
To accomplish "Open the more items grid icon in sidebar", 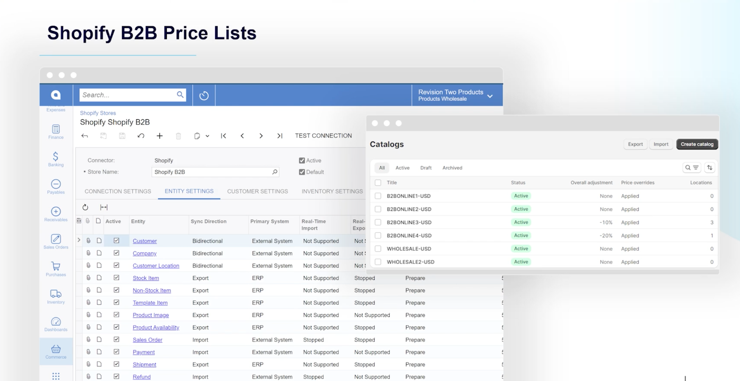I will [x=56, y=376].
